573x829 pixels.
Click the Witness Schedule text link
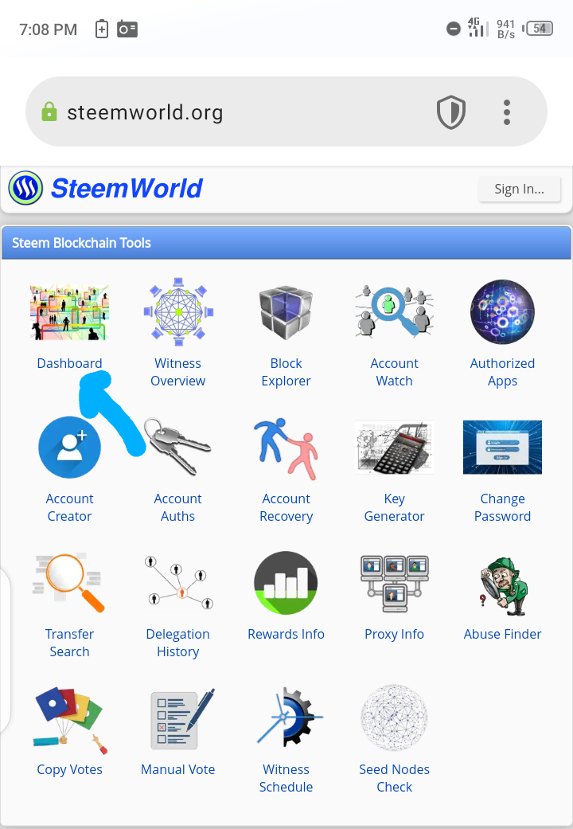[286, 778]
